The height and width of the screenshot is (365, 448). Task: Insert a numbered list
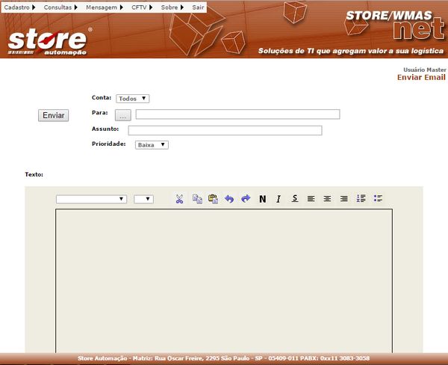pos(361,198)
